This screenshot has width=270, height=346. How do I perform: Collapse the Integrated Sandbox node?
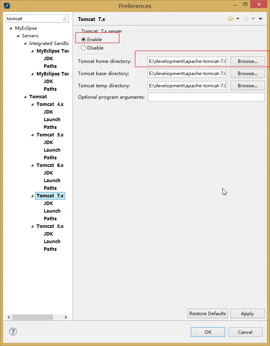click(25, 43)
